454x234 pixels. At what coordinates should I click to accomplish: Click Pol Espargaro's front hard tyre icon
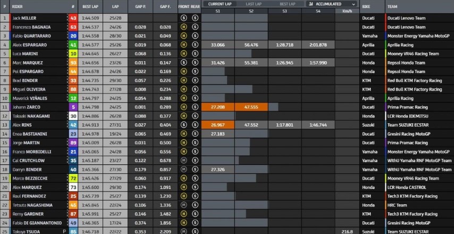[x=183, y=72]
